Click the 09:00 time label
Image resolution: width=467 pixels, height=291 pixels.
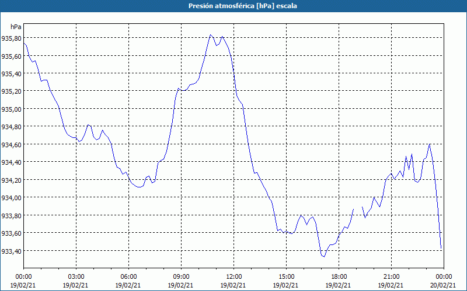point(181,277)
